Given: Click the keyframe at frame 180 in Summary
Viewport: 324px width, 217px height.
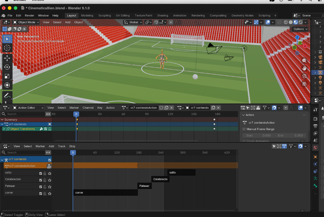Looking at the screenshot, I should click(x=214, y=120).
